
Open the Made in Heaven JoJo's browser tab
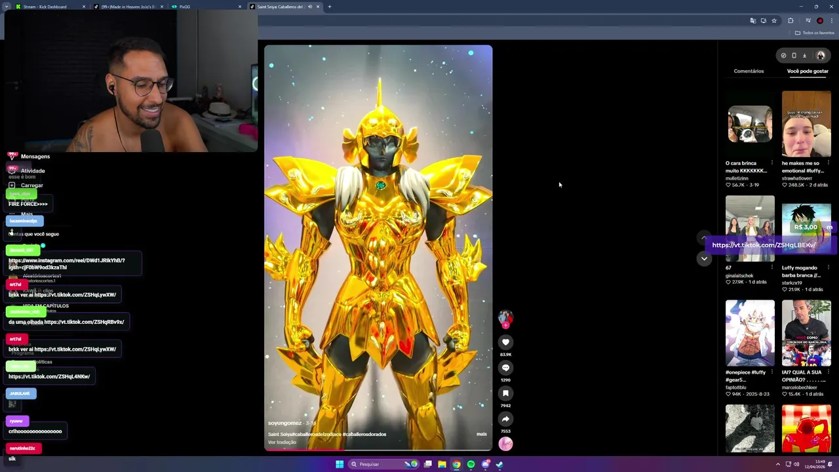[x=128, y=7]
